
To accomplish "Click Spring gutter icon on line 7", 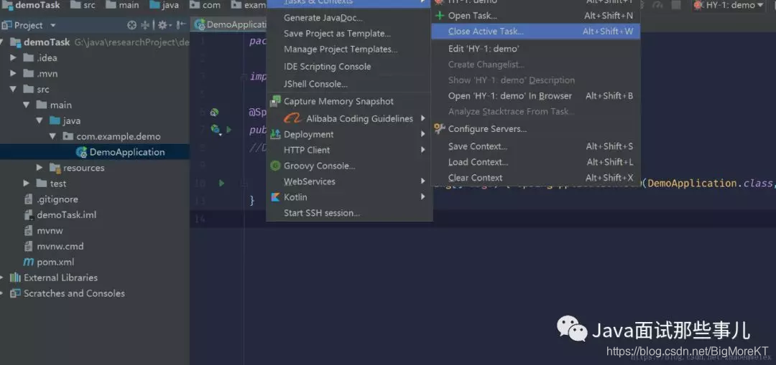I will click(x=216, y=129).
